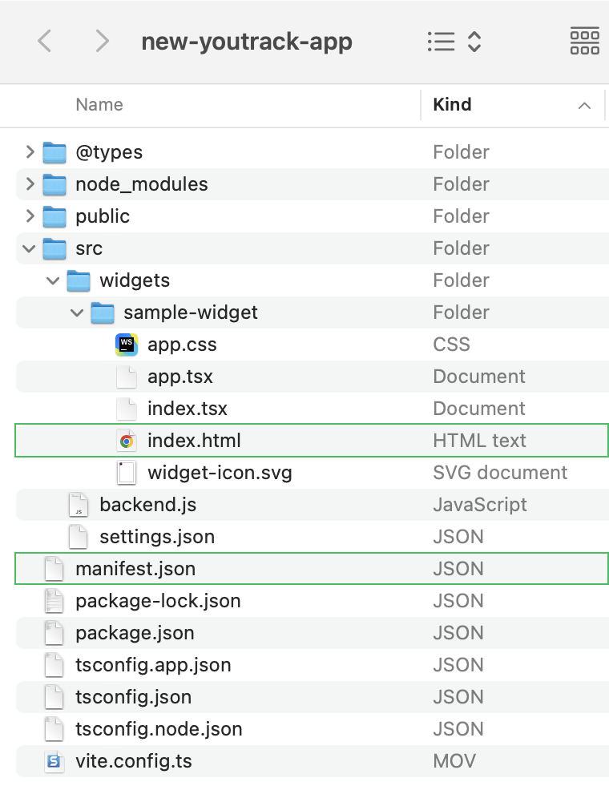609x786 pixels.
Task: Select the backend.js JavaScript file icon
Action: (x=79, y=505)
